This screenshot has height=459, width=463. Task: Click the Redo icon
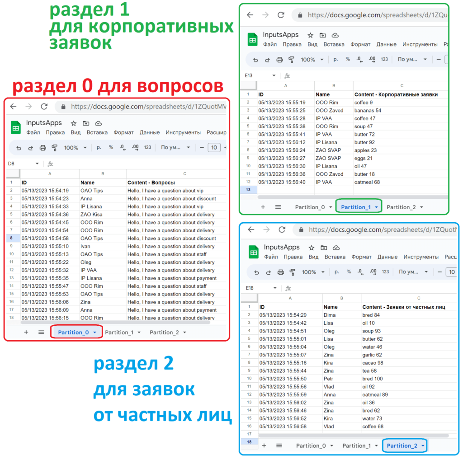click(31, 148)
